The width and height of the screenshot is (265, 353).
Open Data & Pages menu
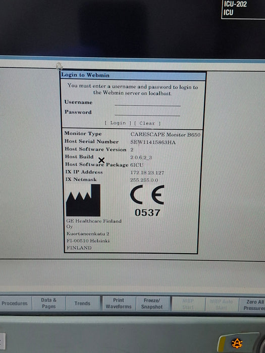pyautogui.click(x=48, y=303)
